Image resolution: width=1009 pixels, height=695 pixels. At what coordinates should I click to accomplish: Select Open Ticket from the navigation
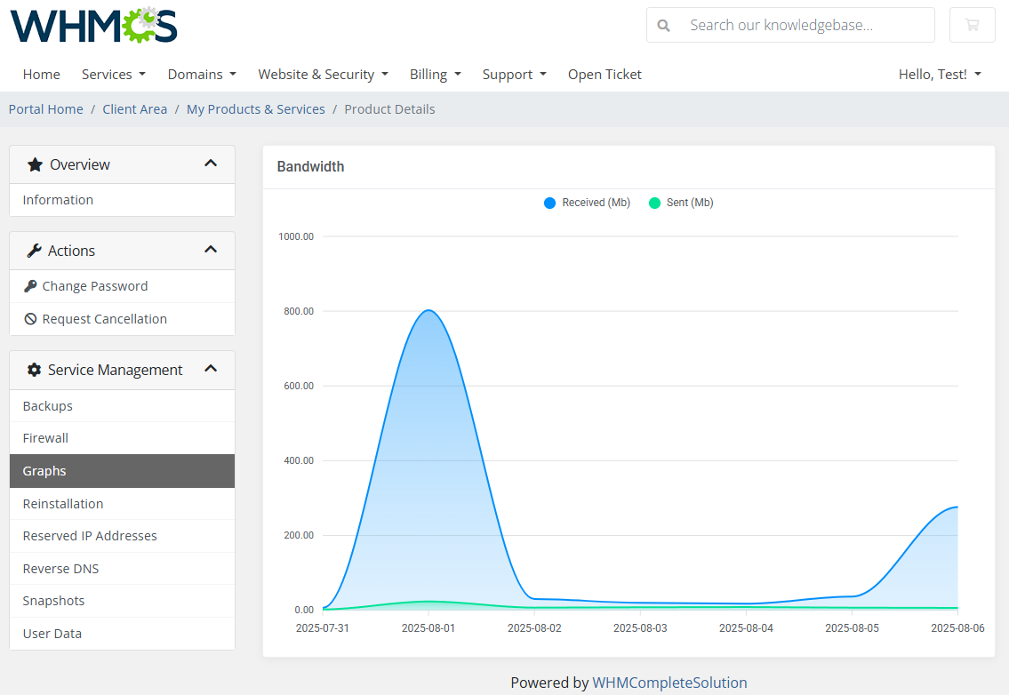point(605,74)
